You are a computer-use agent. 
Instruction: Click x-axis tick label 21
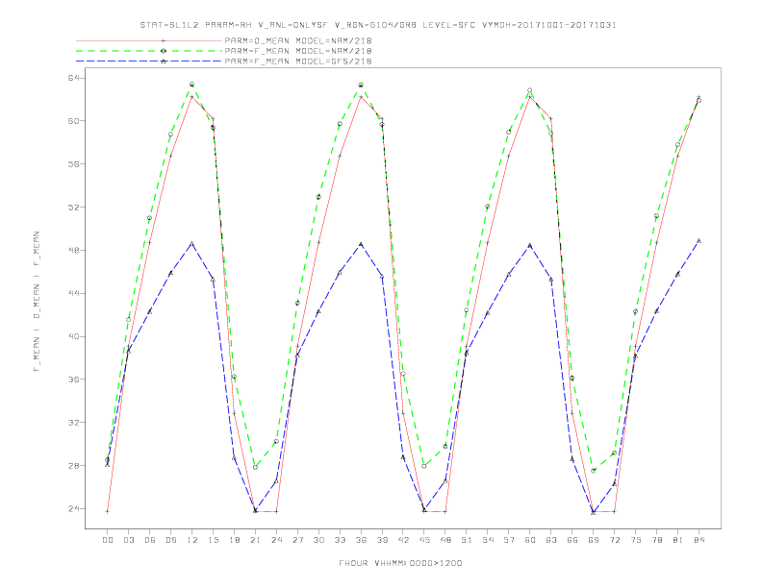coord(255,540)
